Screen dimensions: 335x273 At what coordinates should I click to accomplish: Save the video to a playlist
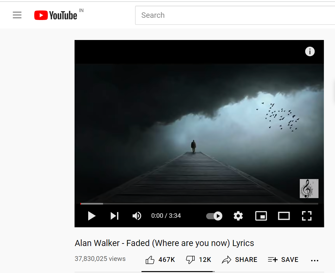pos(283,260)
